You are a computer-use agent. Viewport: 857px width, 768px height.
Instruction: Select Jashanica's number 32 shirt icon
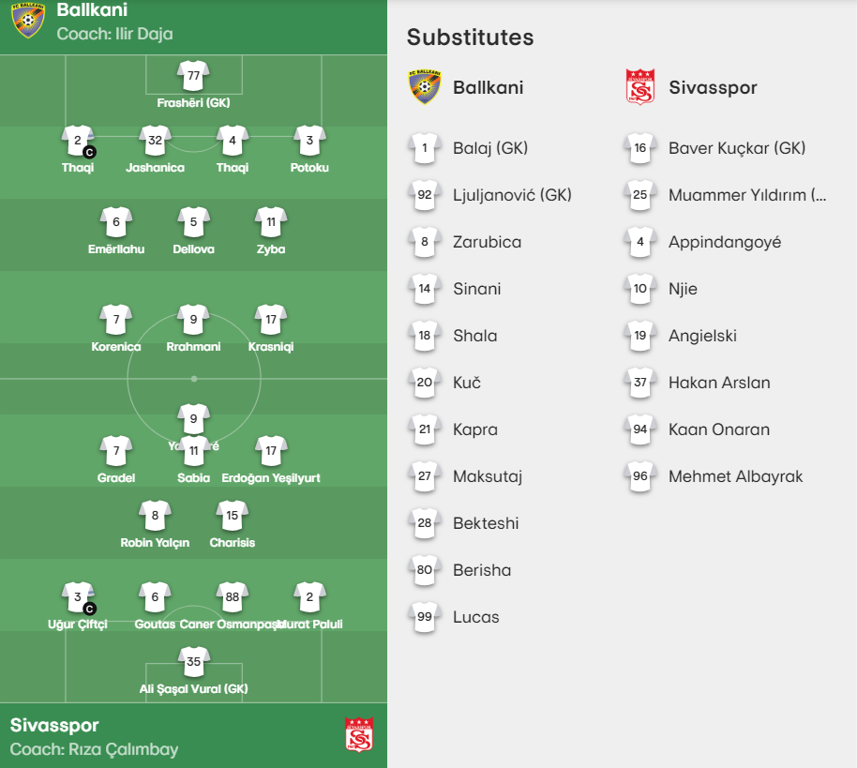(x=156, y=141)
